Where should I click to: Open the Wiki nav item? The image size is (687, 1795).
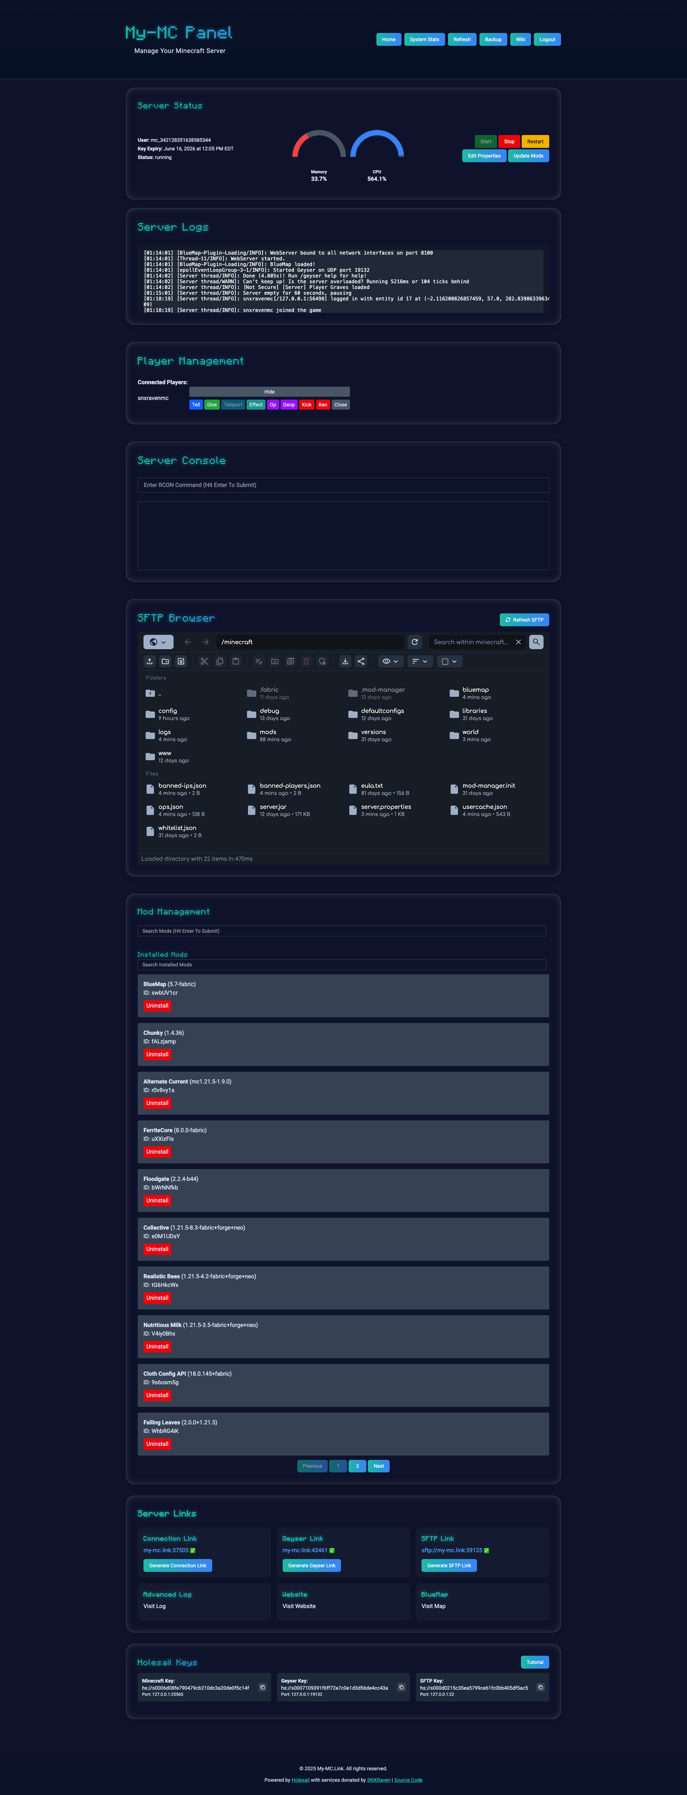click(x=521, y=40)
